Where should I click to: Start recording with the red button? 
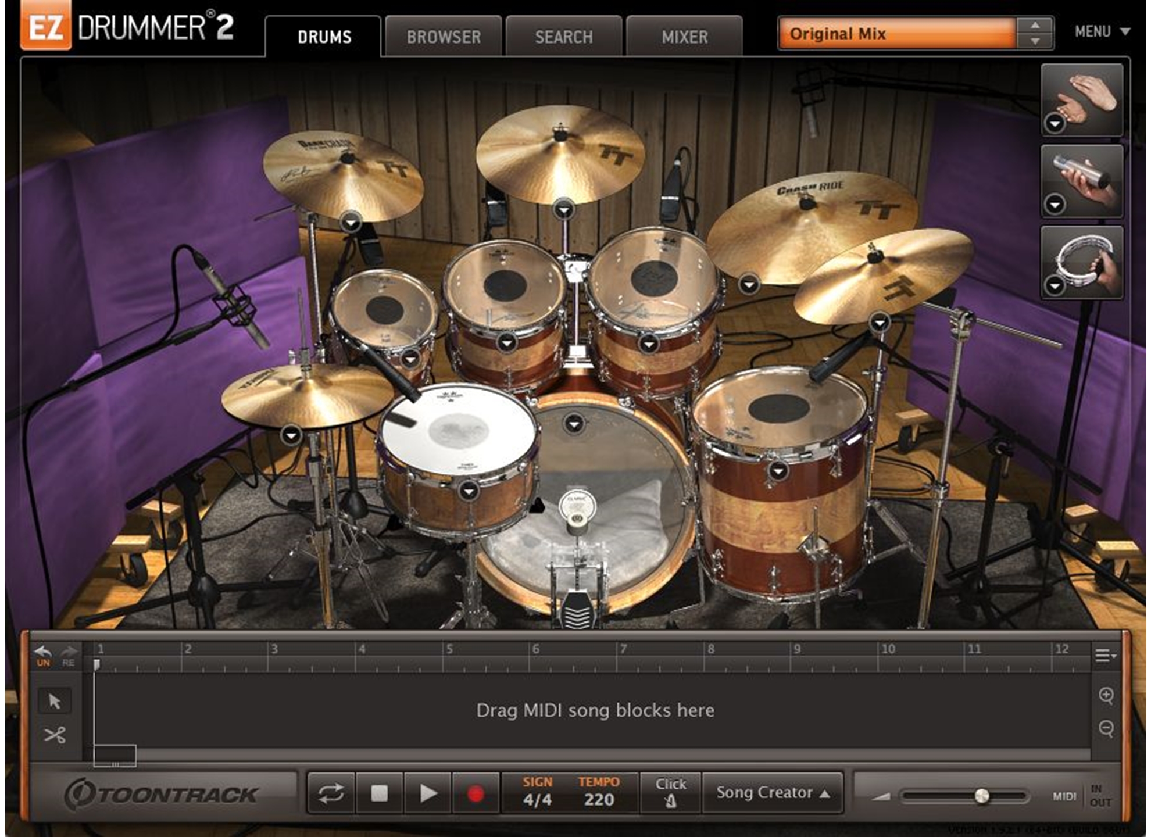[476, 793]
